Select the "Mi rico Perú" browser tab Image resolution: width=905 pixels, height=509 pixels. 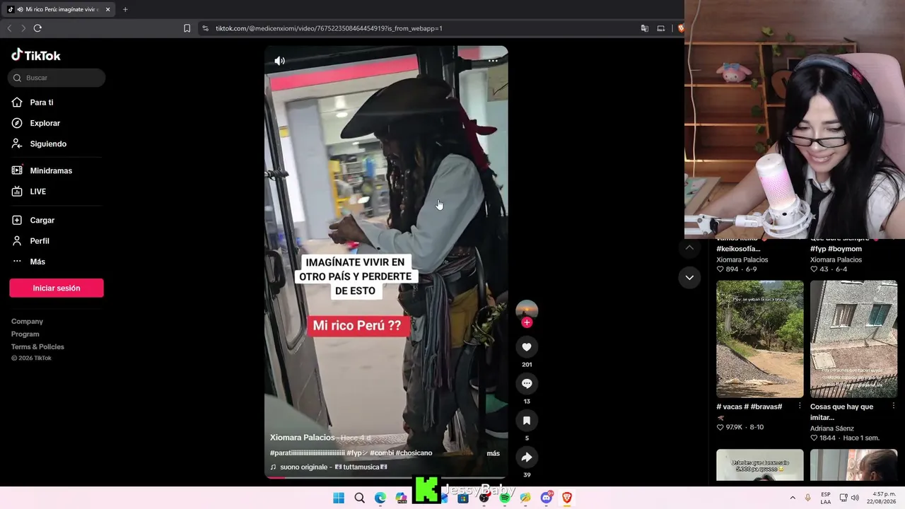tap(59, 10)
